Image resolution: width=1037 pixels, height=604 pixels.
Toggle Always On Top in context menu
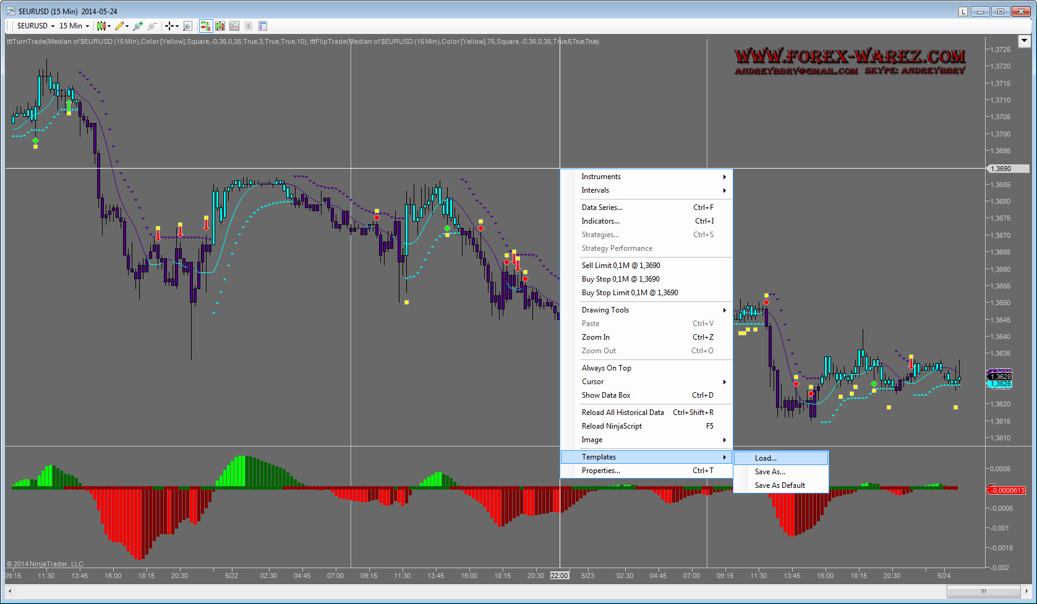[606, 368]
